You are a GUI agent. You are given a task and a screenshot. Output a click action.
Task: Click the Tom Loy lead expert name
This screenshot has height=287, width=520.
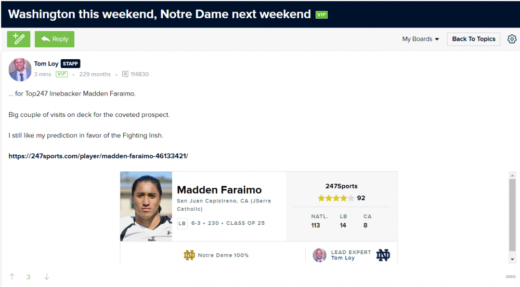pos(343,258)
